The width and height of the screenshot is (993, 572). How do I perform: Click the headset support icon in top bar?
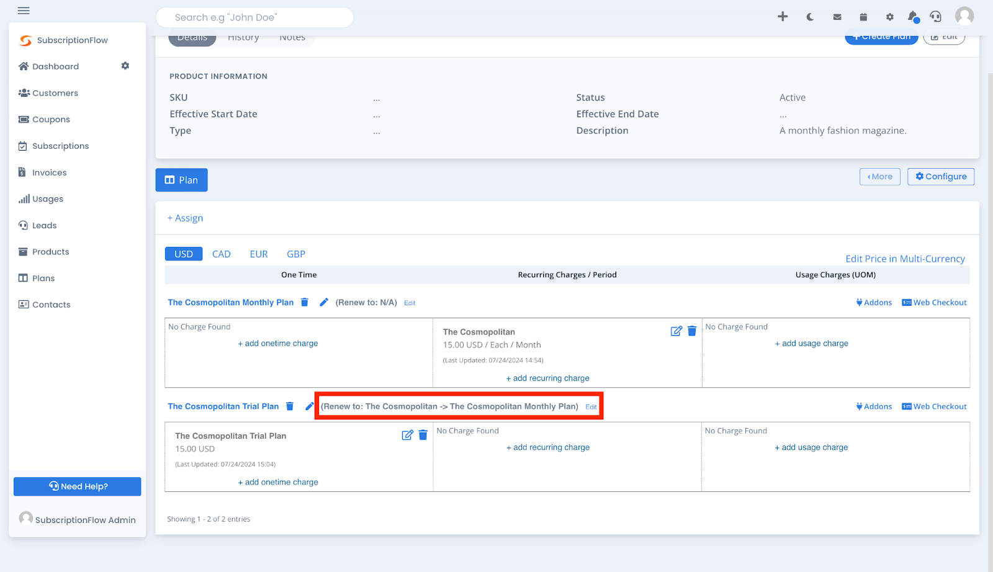point(935,17)
